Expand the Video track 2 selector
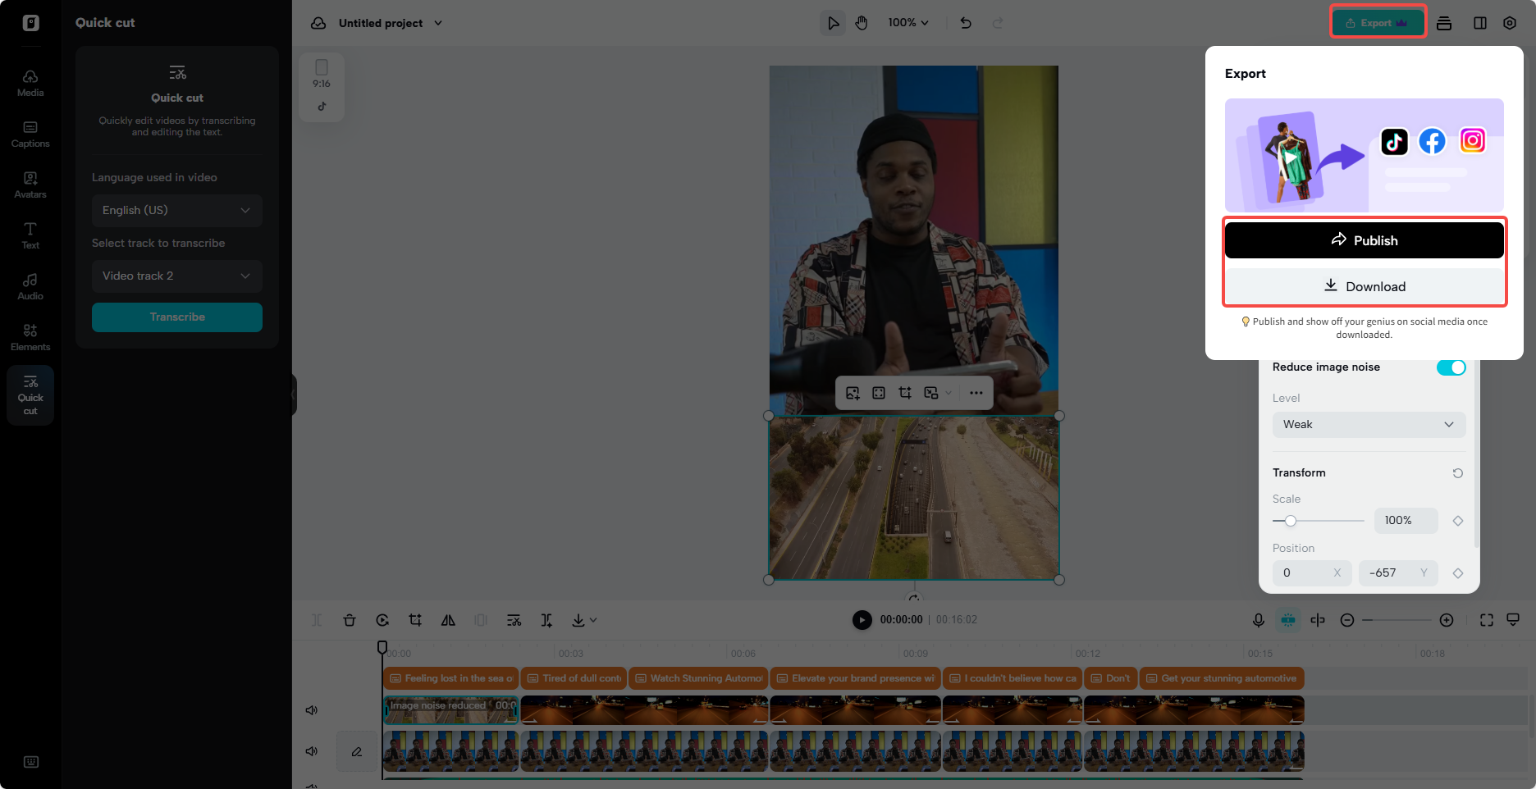The height and width of the screenshot is (789, 1536). click(176, 276)
